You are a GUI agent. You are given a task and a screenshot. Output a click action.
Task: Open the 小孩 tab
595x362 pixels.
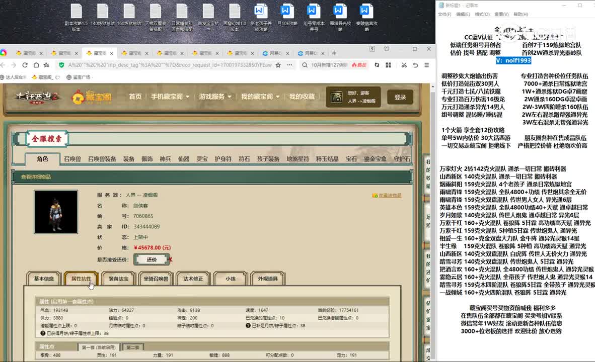click(x=231, y=279)
